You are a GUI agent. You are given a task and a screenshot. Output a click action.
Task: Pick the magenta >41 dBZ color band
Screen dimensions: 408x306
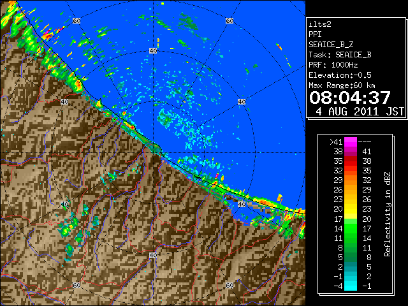coord(351,142)
